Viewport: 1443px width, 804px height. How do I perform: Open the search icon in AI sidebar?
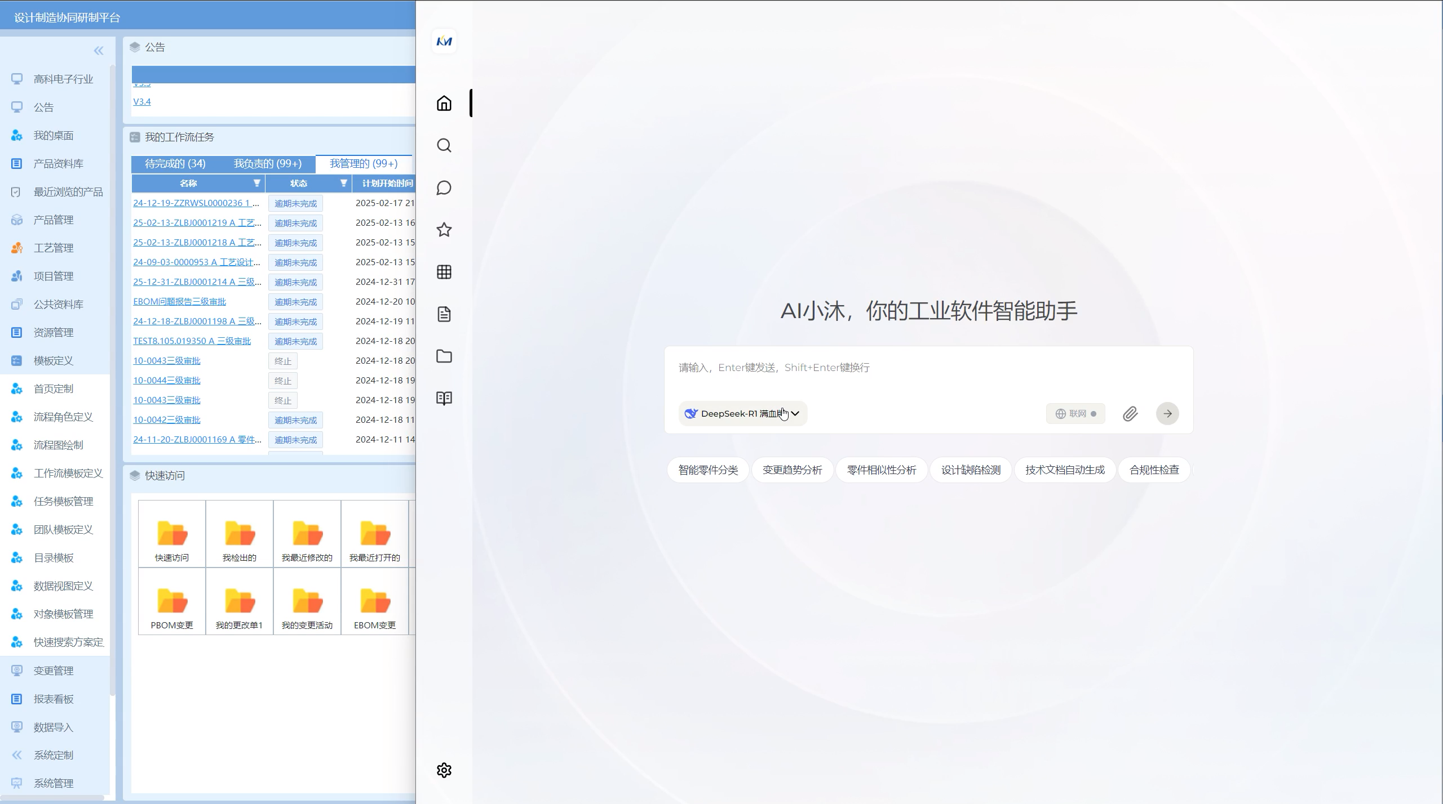tap(444, 146)
